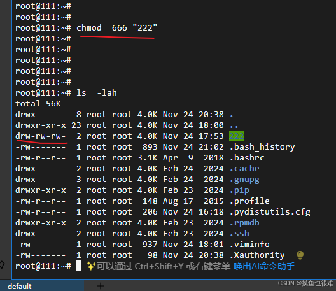Click the lightbulb hint icon
Screen dimensions: 336x291
point(300,255)
